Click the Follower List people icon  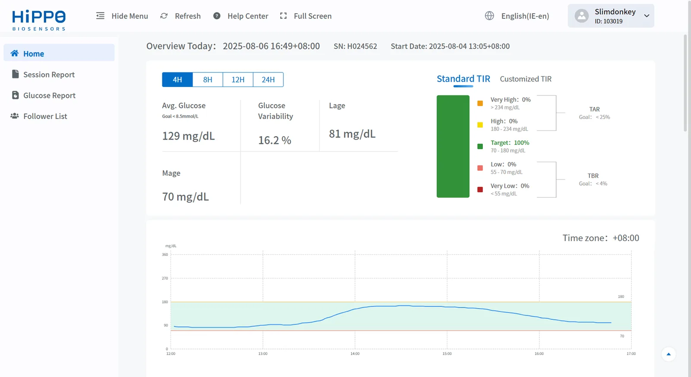(x=15, y=116)
